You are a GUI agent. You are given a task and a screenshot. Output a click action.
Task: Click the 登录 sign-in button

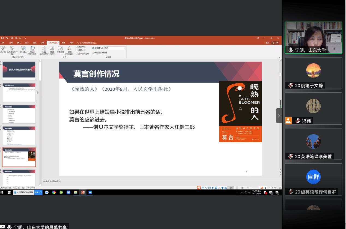click(267, 43)
